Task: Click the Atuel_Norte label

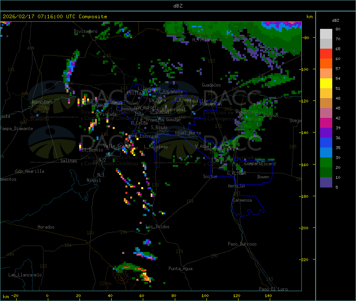Action: (x=188, y=133)
